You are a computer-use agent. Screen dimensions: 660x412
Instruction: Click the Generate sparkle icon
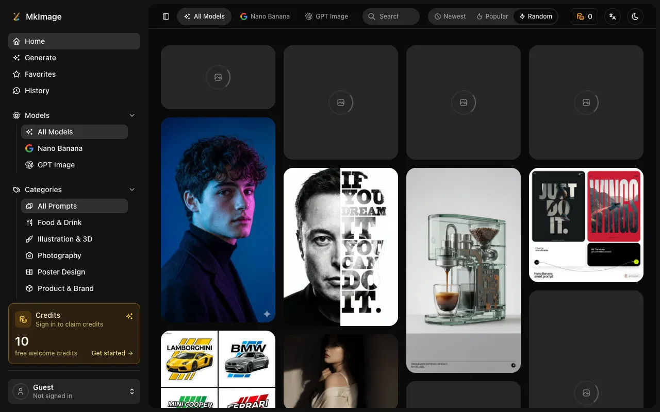[x=16, y=58]
